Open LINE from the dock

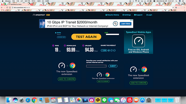coord(104,100)
